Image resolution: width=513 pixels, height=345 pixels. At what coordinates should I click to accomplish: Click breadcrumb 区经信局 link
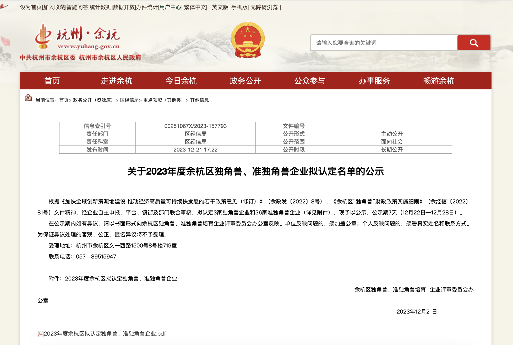tap(129, 100)
